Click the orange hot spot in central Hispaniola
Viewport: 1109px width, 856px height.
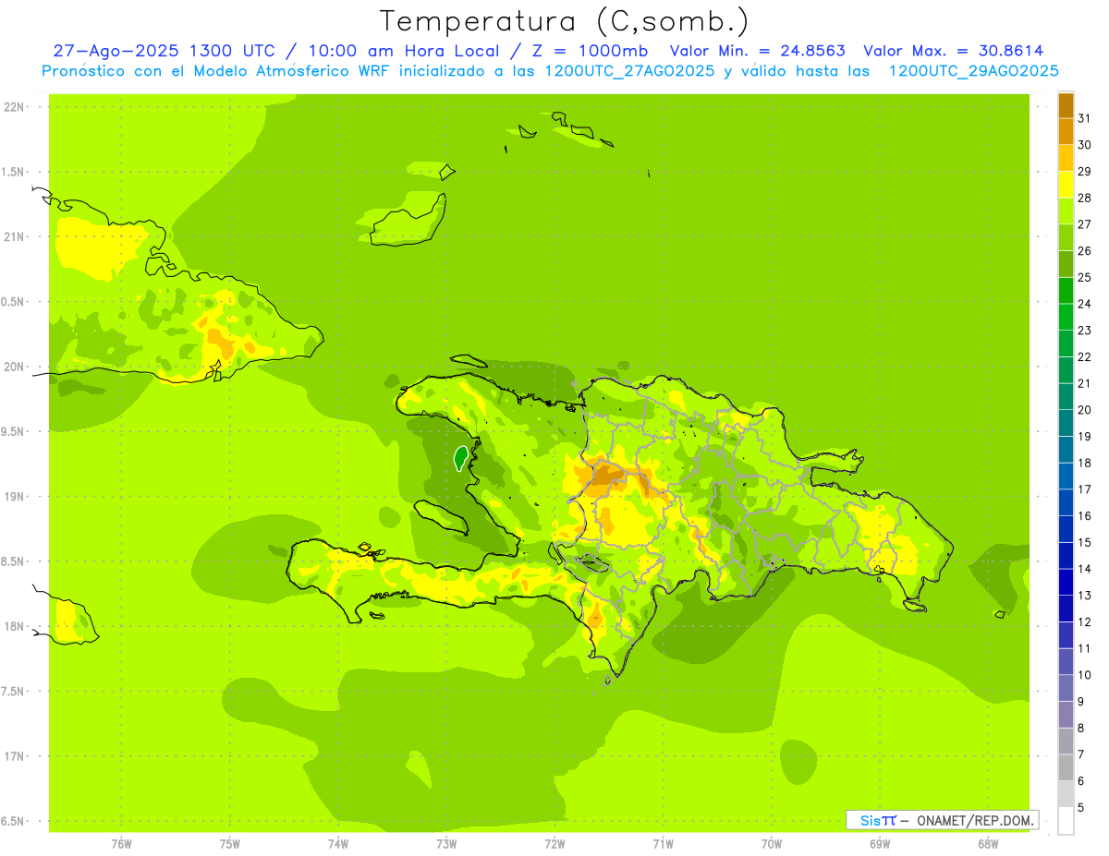point(606,476)
